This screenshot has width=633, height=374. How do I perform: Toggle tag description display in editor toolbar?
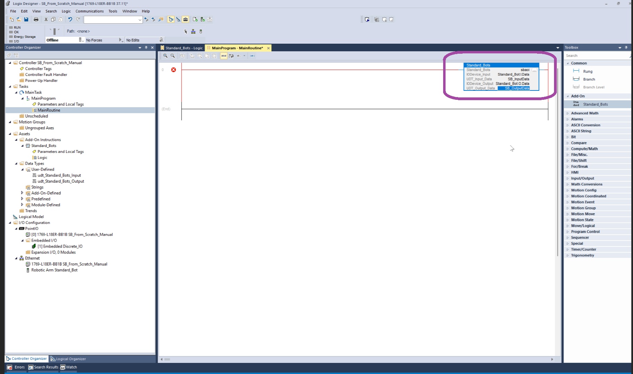[223, 56]
